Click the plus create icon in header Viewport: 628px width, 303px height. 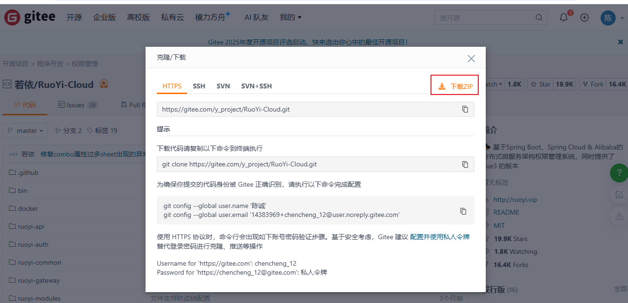pyautogui.click(x=585, y=17)
